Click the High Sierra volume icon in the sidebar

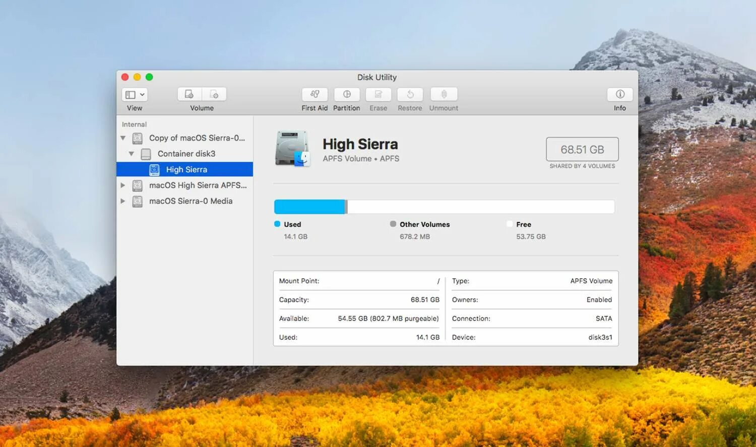[154, 170]
